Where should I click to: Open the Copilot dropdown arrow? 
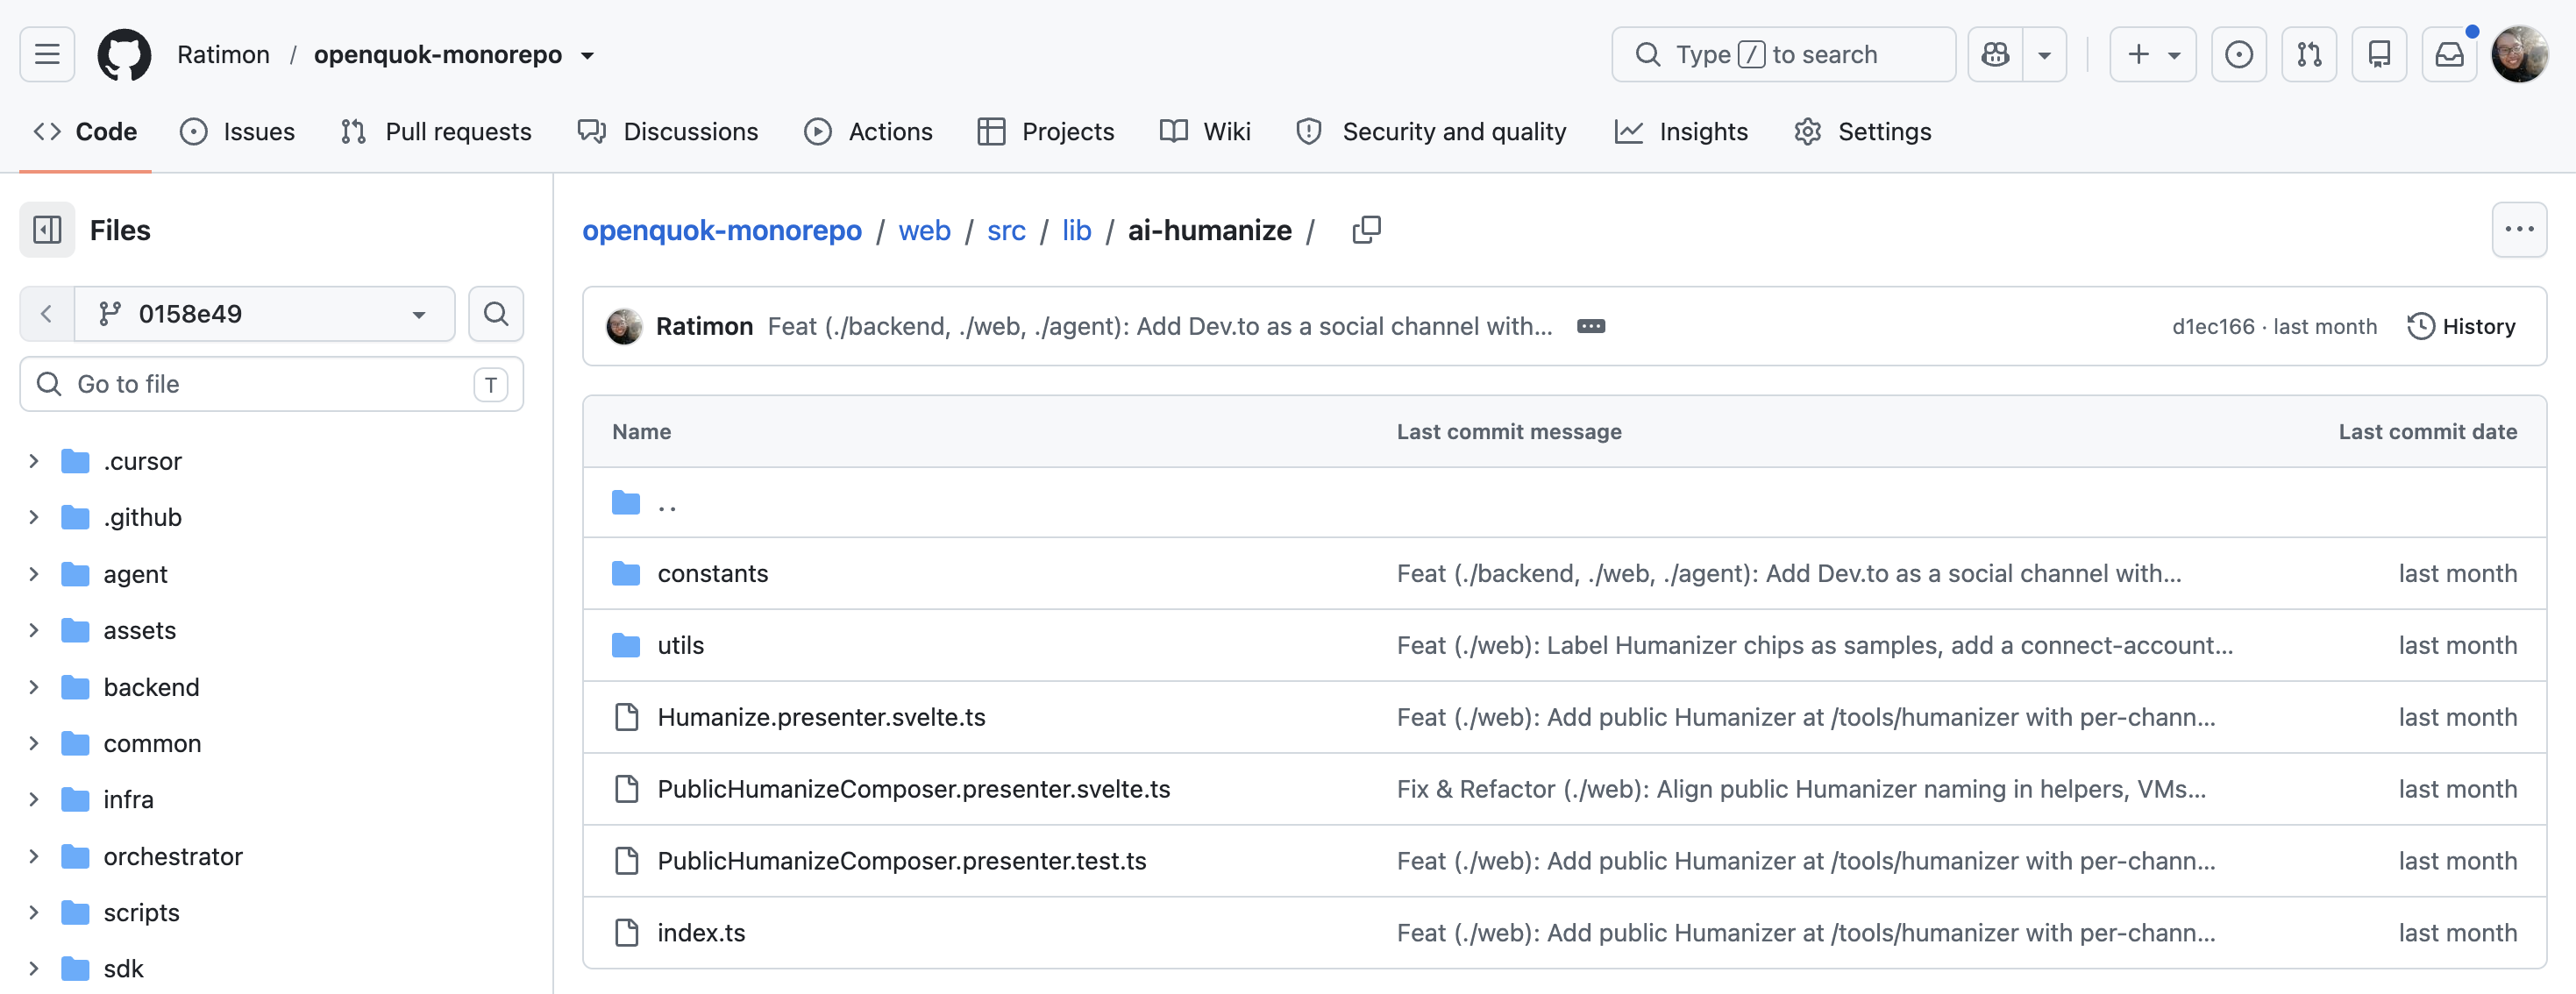(x=2045, y=54)
